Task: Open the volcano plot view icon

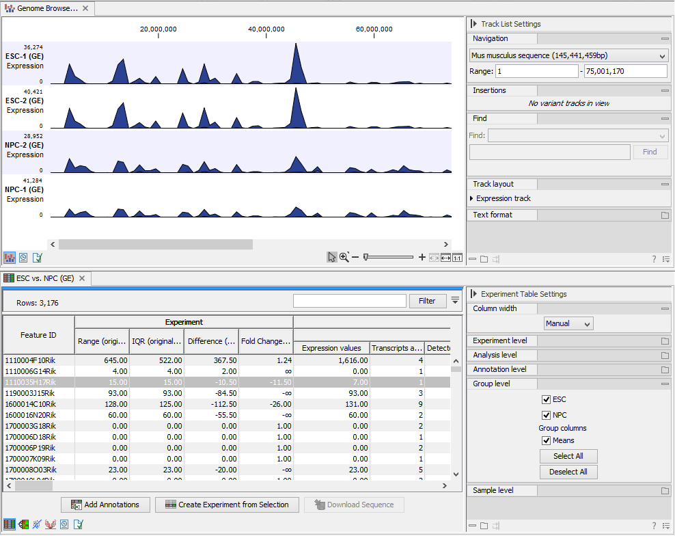Action: [x=51, y=524]
